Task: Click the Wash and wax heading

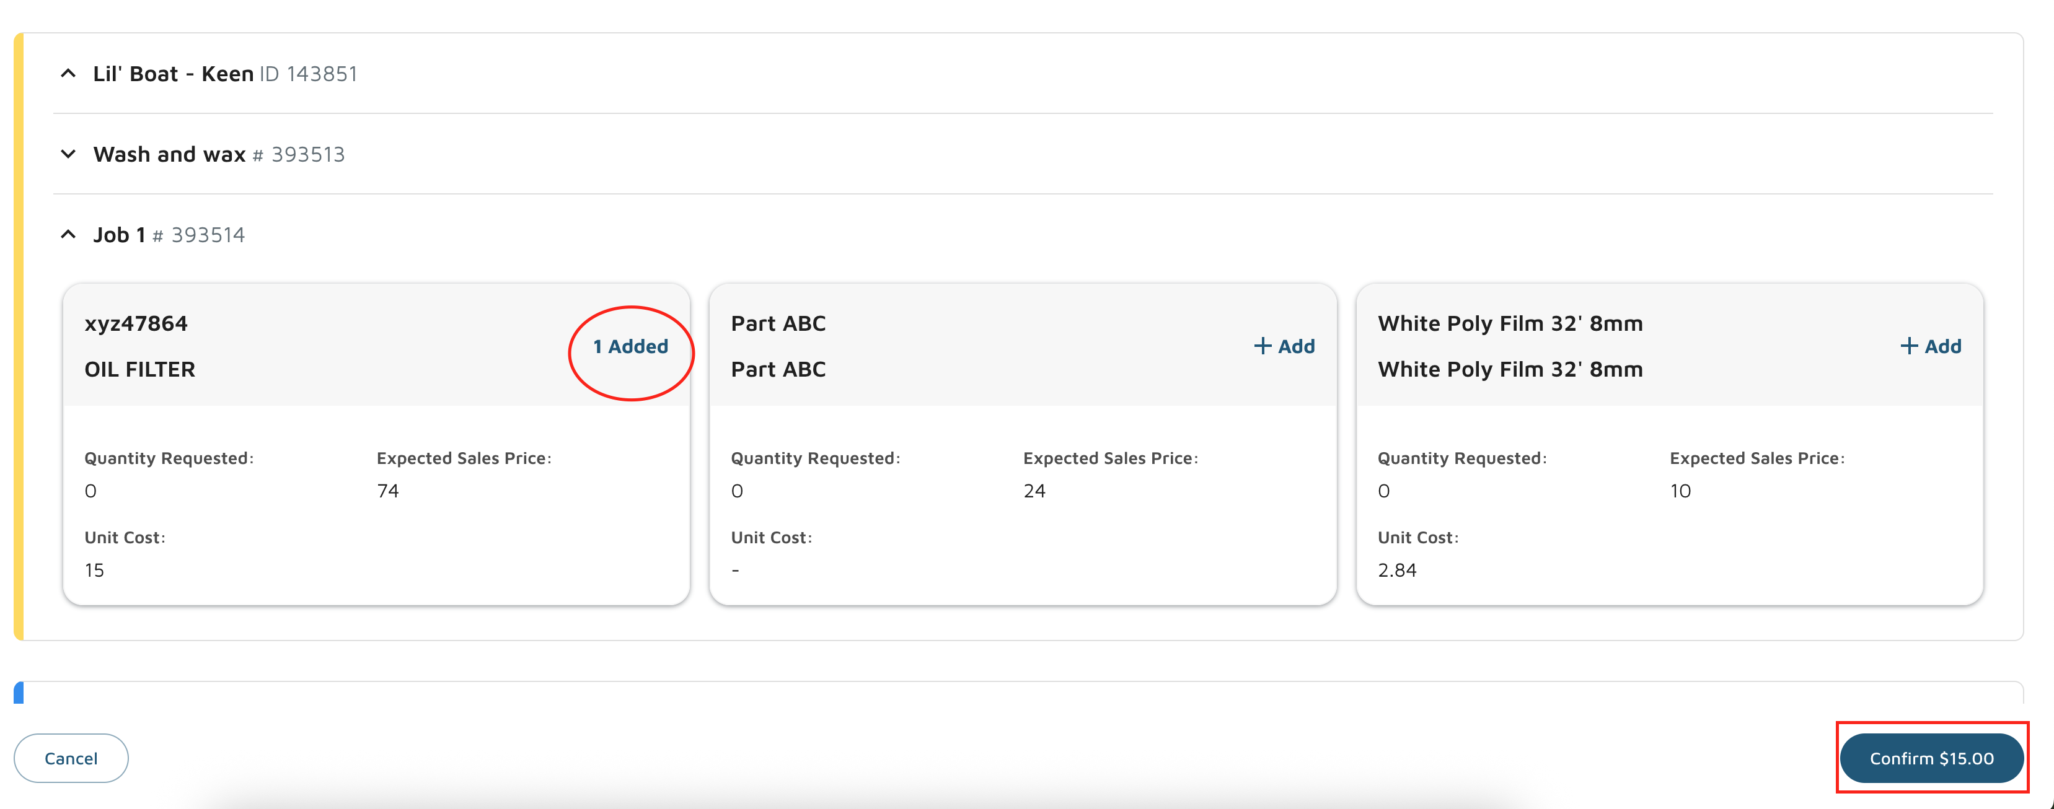Action: [169, 154]
